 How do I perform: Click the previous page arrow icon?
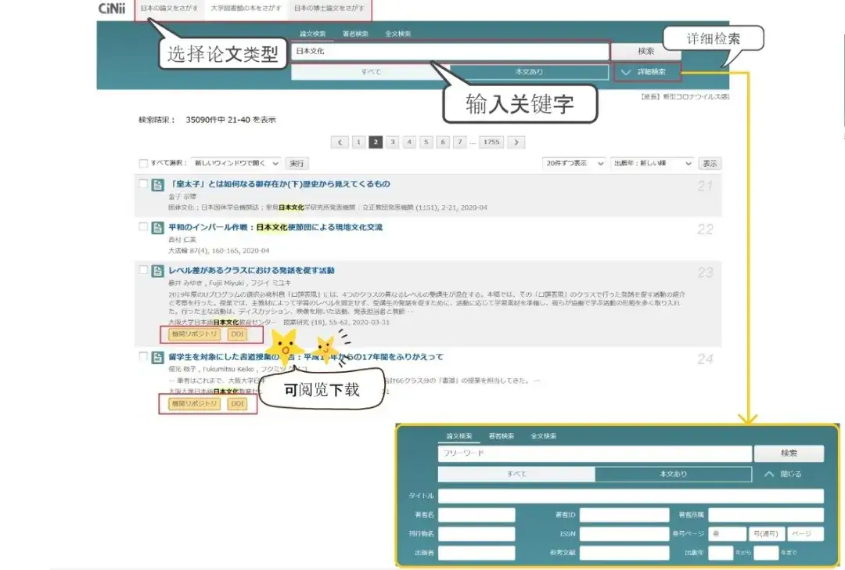(x=339, y=142)
